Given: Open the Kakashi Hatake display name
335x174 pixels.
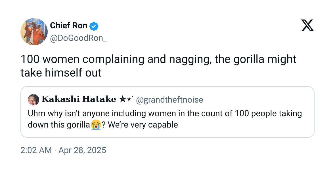Looking at the screenshot, I should [79, 99].
